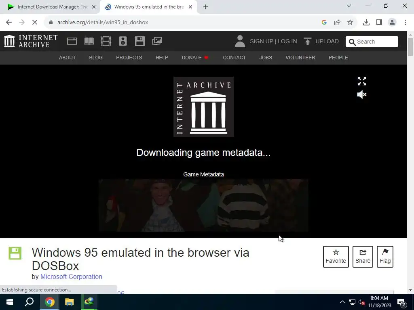Expand the tab search dropdown arrow

click(x=349, y=6)
